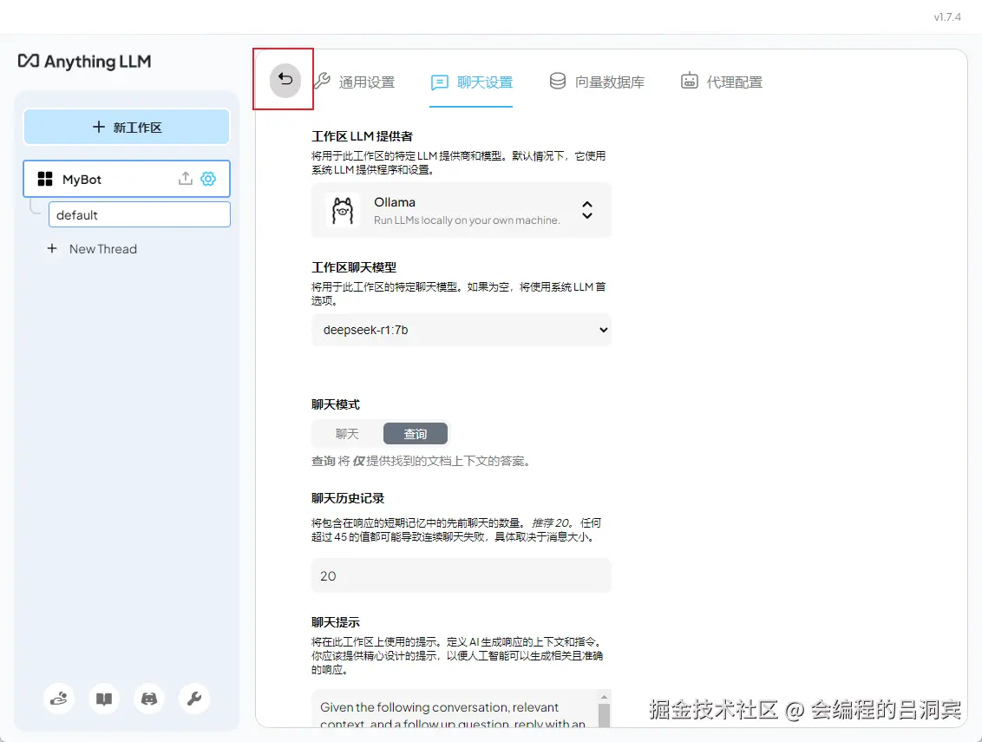Viewport: 982px width, 742px height.
Task: Click the 聊天历史记录 heading
Action: (348, 498)
